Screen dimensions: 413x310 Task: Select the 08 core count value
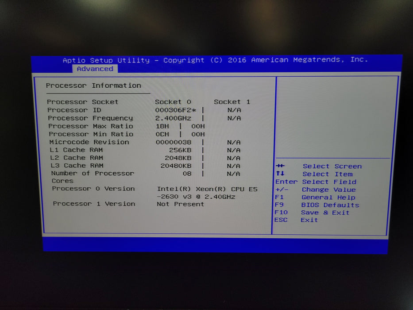point(187,174)
